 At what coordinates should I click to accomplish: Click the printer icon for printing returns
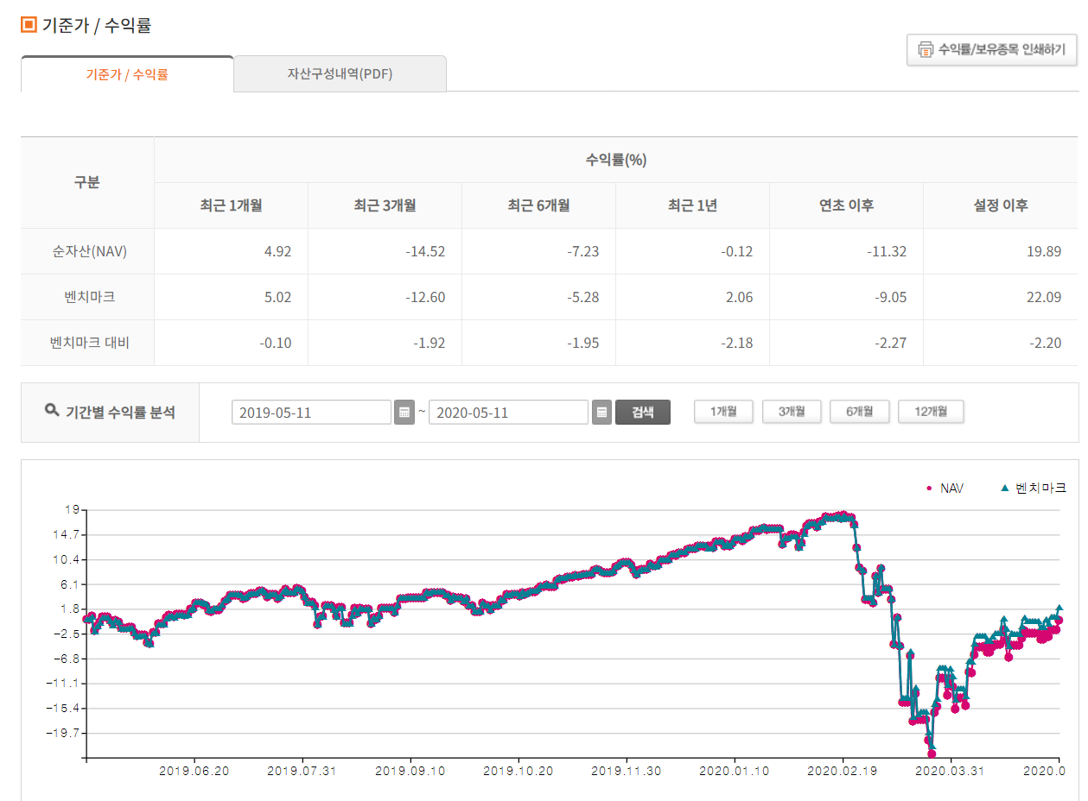tap(926, 49)
